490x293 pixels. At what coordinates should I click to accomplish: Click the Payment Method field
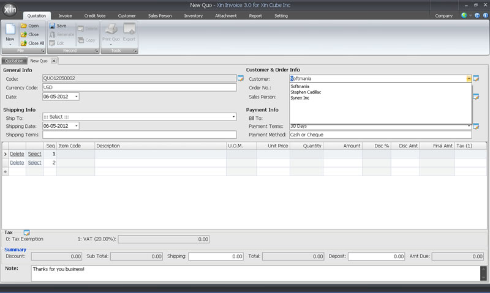[380, 135]
